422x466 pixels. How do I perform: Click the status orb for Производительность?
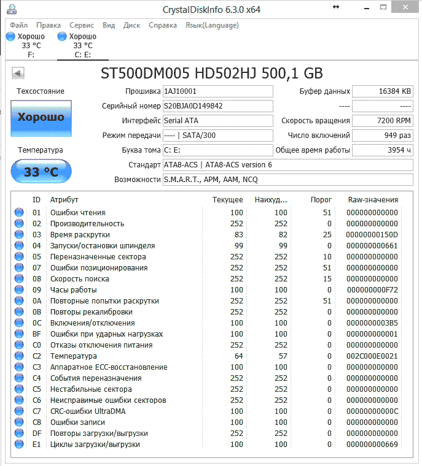[19, 223]
